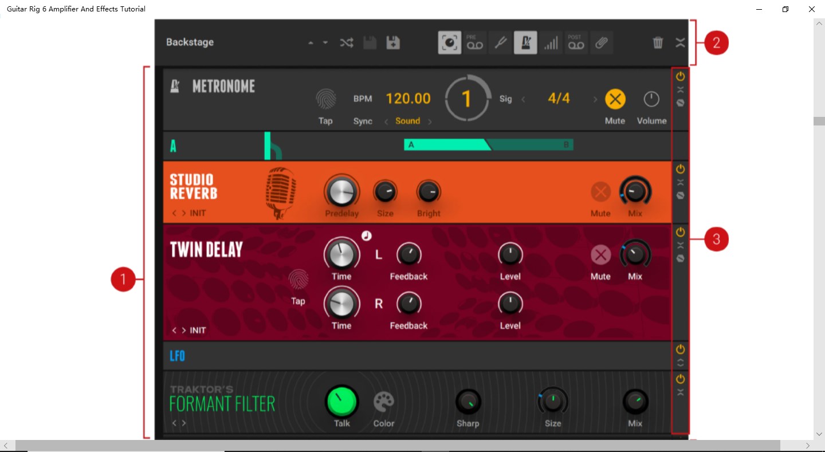The width and height of the screenshot is (825, 452).
Task: Click the BPM value 120.00
Action: tap(408, 99)
